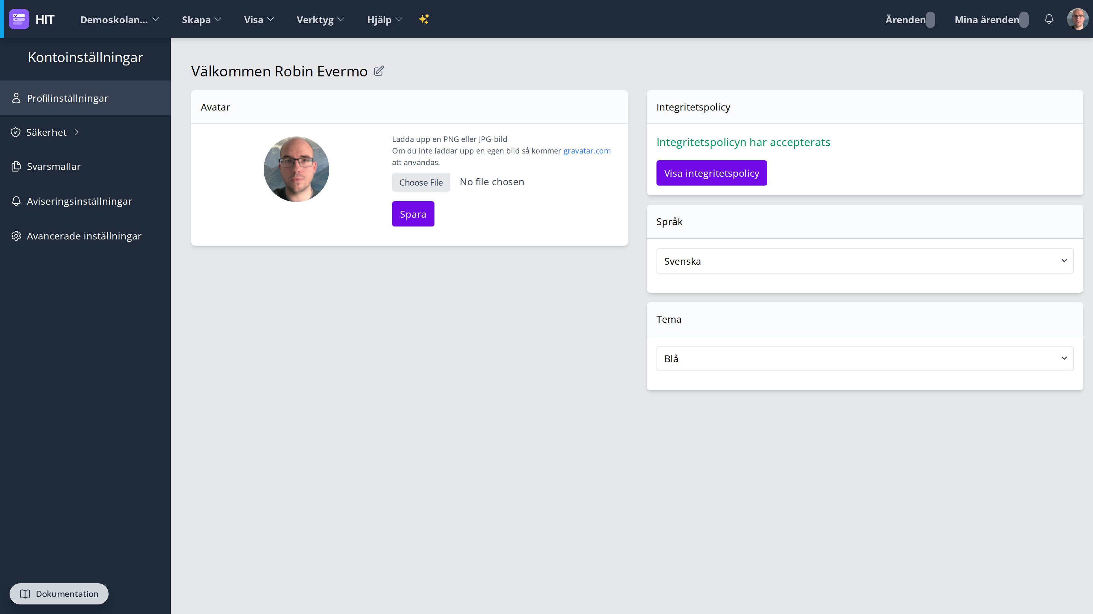1093x614 pixels.
Task: Open the Tema dropdown showing Blå
Action: pyautogui.click(x=865, y=359)
